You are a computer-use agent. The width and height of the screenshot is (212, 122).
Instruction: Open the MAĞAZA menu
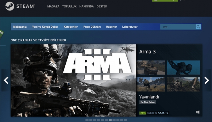pos(53,6)
